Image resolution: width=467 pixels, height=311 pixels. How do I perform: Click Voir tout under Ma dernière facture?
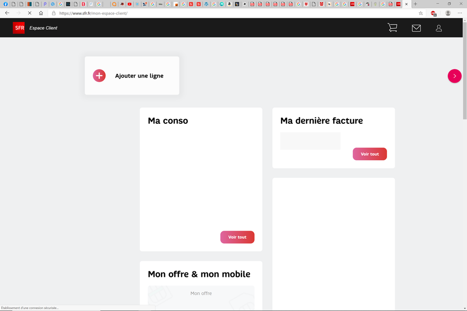369,154
